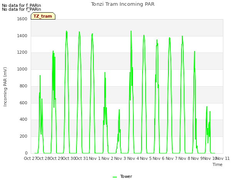
Task: Click the 0 y-axis tick label
Action: (26, 153)
